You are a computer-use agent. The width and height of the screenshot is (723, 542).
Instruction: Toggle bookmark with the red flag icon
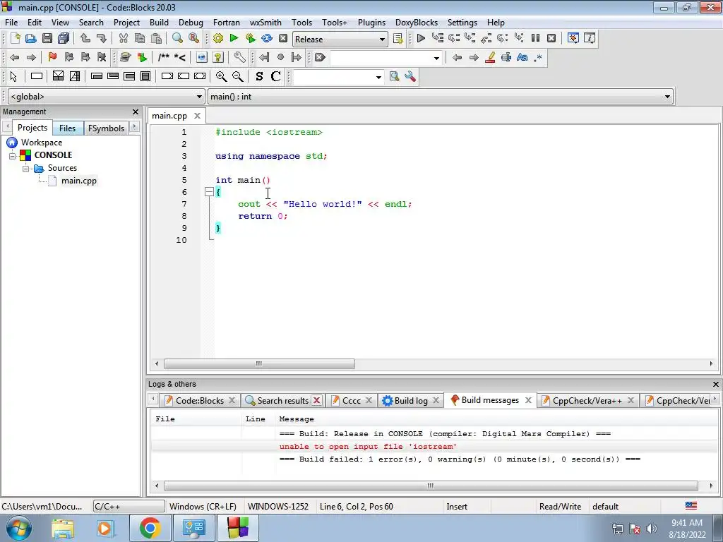coord(52,57)
